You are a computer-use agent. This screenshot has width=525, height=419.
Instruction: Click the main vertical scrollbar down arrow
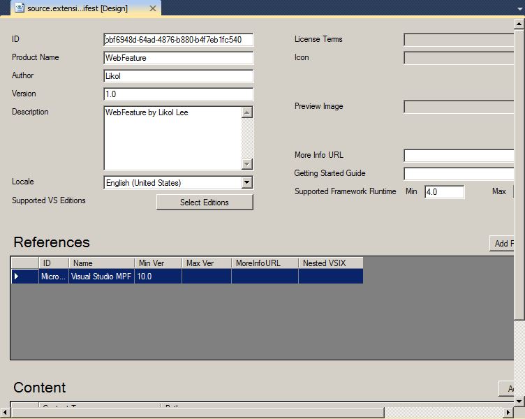click(x=519, y=401)
